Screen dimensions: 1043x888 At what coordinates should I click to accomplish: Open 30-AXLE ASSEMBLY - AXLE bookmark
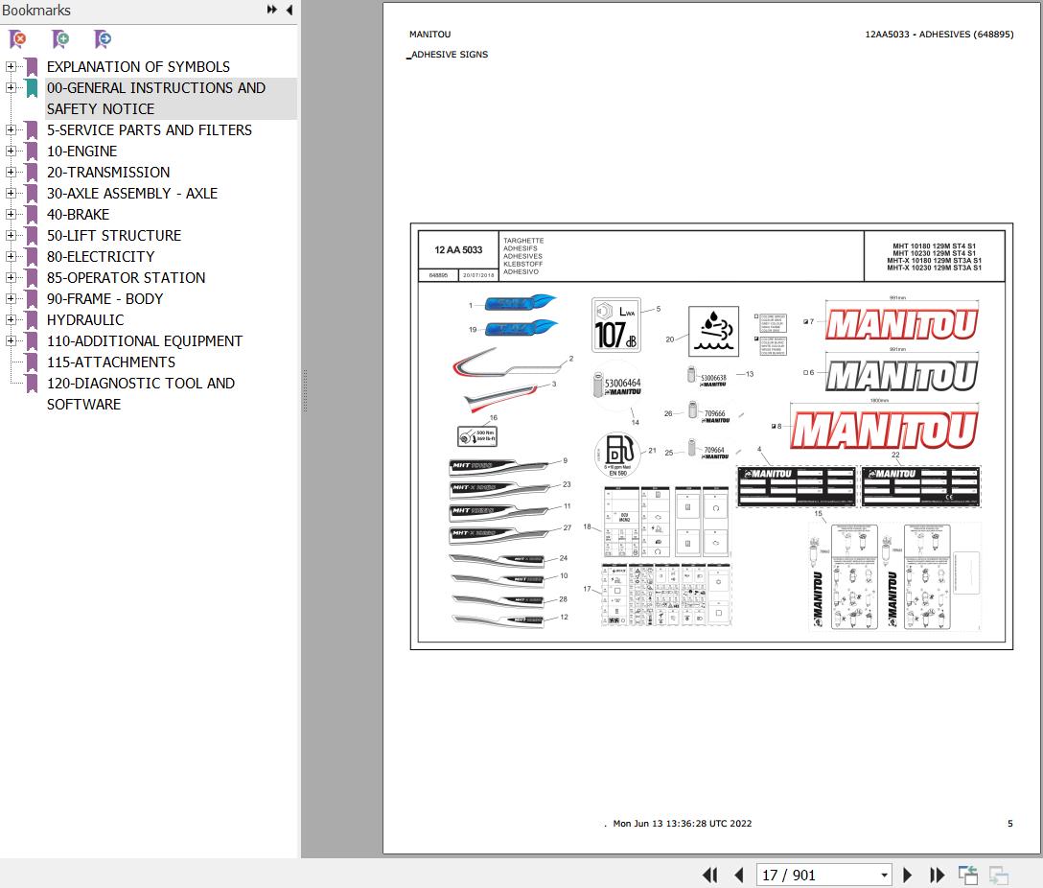[132, 193]
